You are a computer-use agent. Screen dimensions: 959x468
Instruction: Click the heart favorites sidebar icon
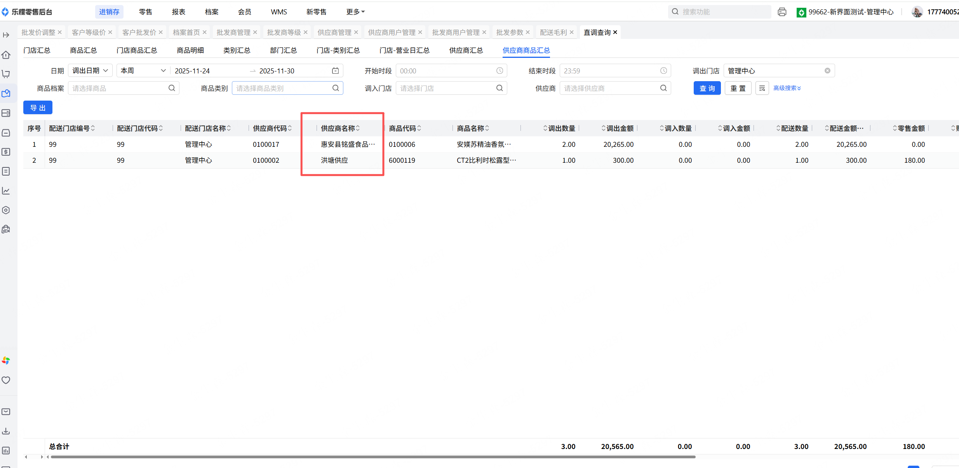(6, 380)
